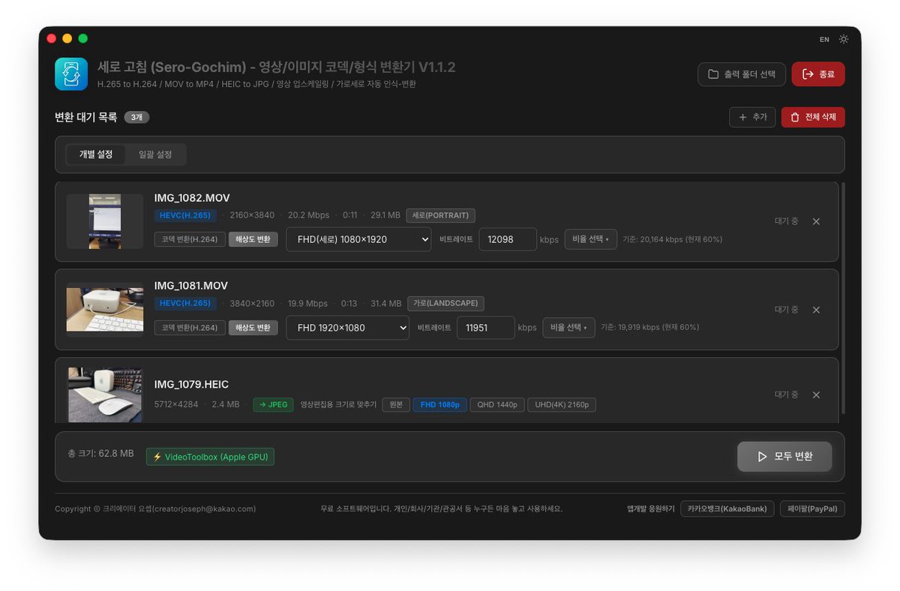Click the IMG_1081.MOV thumbnail
The height and width of the screenshot is (591, 900).
pos(105,309)
